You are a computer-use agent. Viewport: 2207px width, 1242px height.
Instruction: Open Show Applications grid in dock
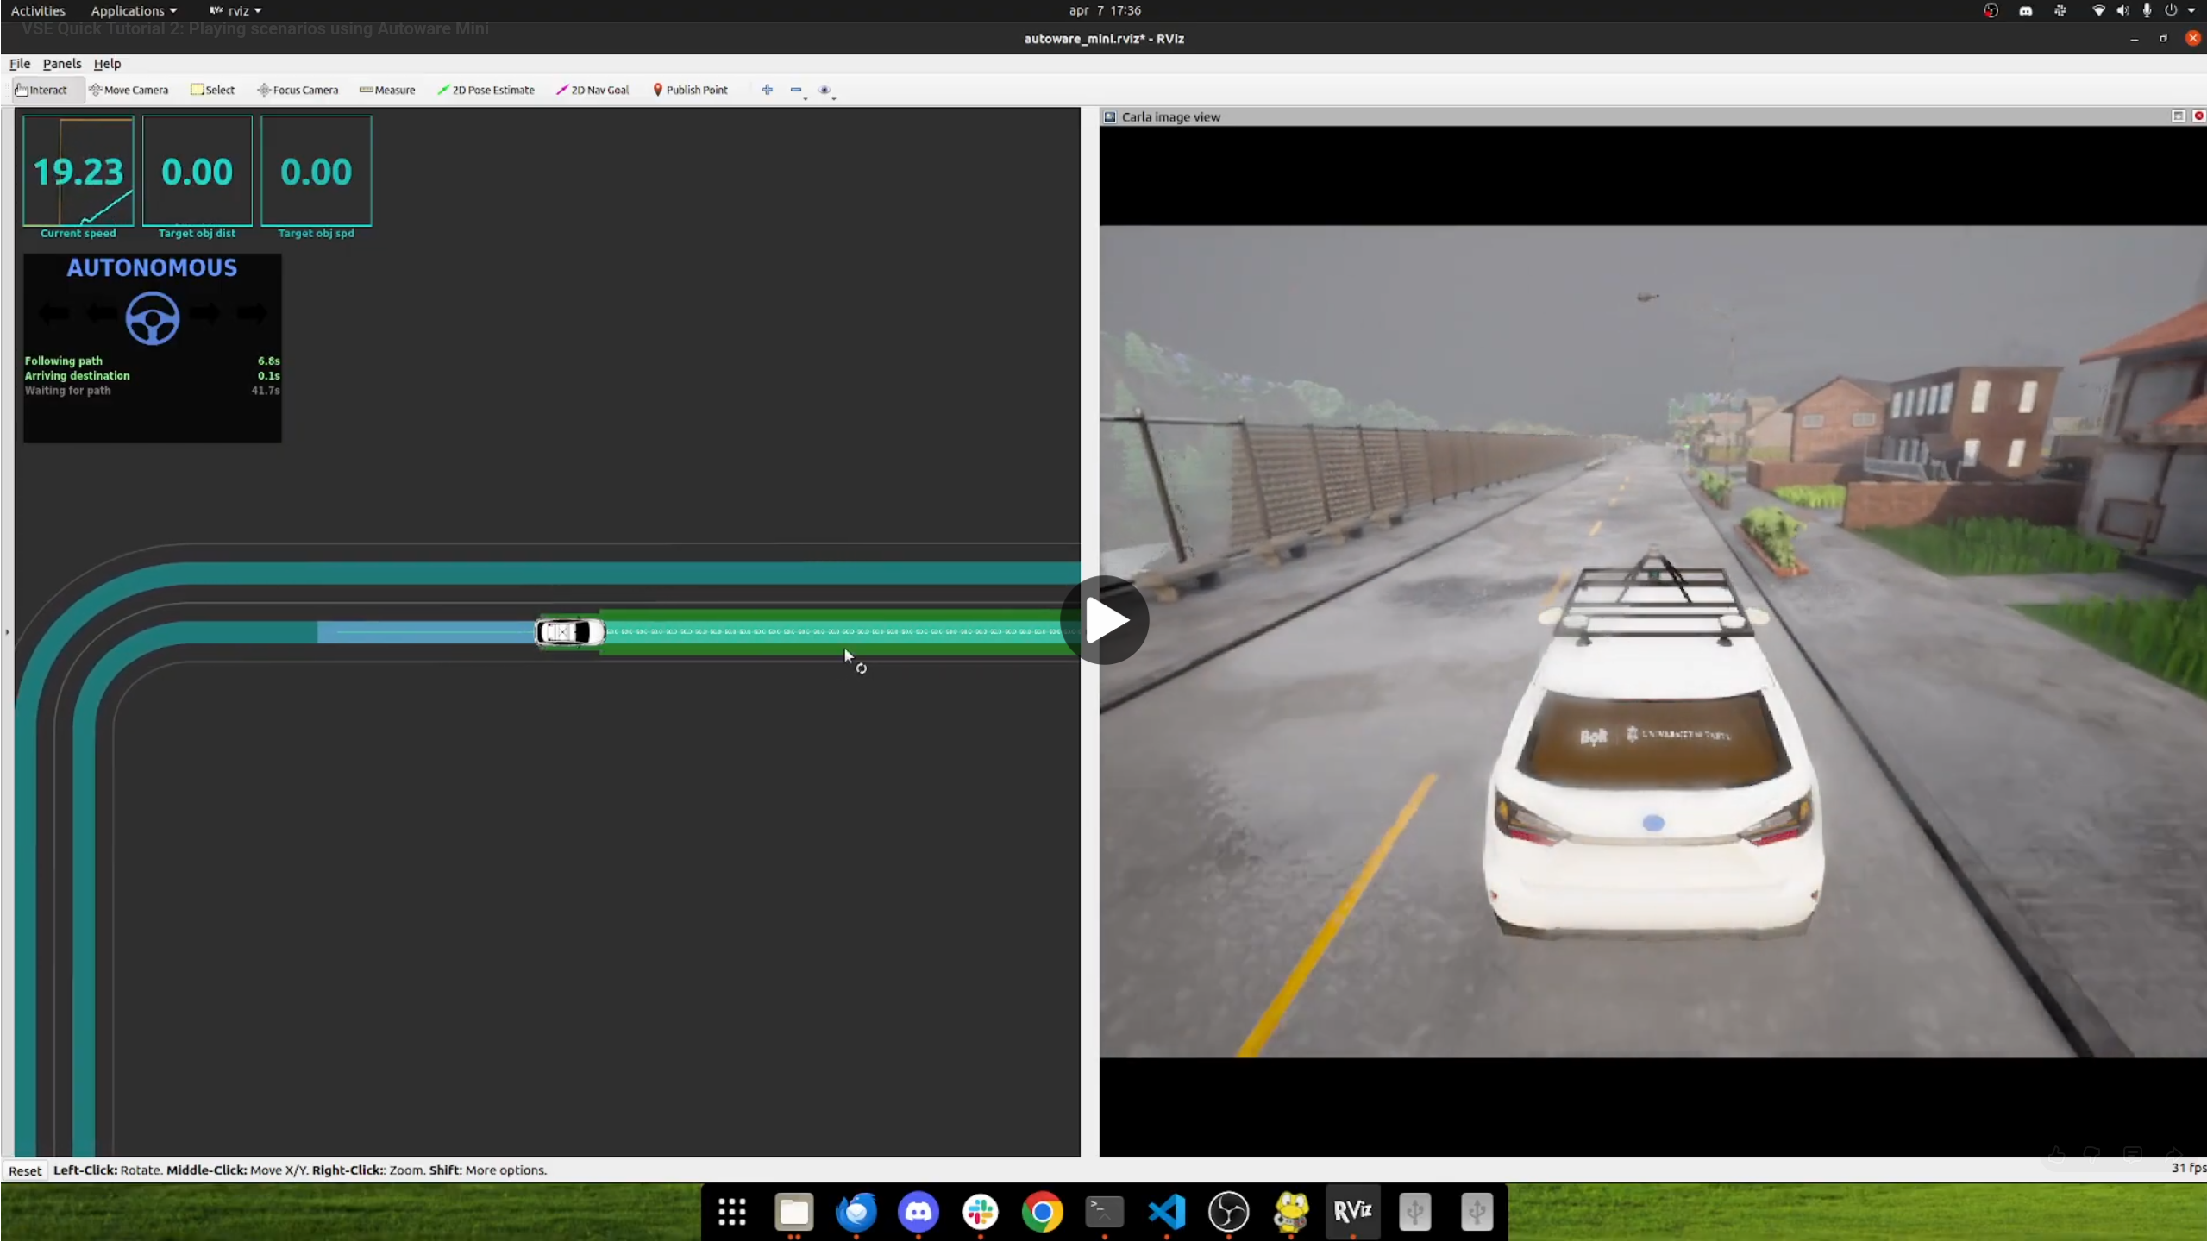[732, 1212]
